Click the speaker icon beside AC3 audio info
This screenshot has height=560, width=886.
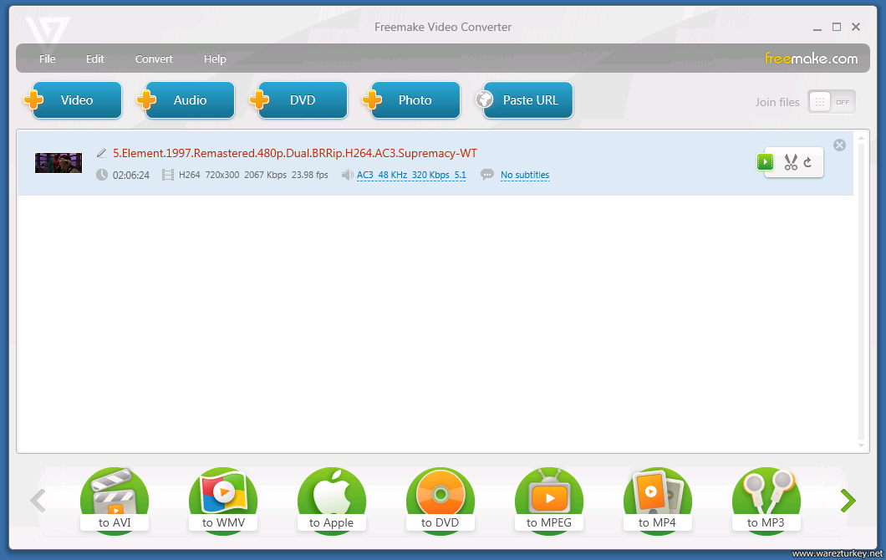coord(348,176)
